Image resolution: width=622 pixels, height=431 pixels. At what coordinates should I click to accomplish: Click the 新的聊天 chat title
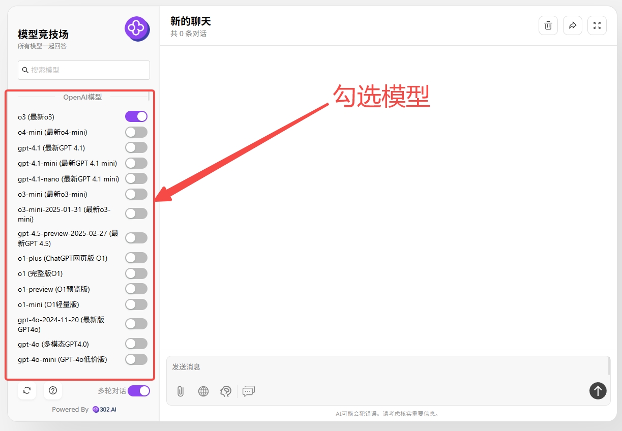[190, 21]
